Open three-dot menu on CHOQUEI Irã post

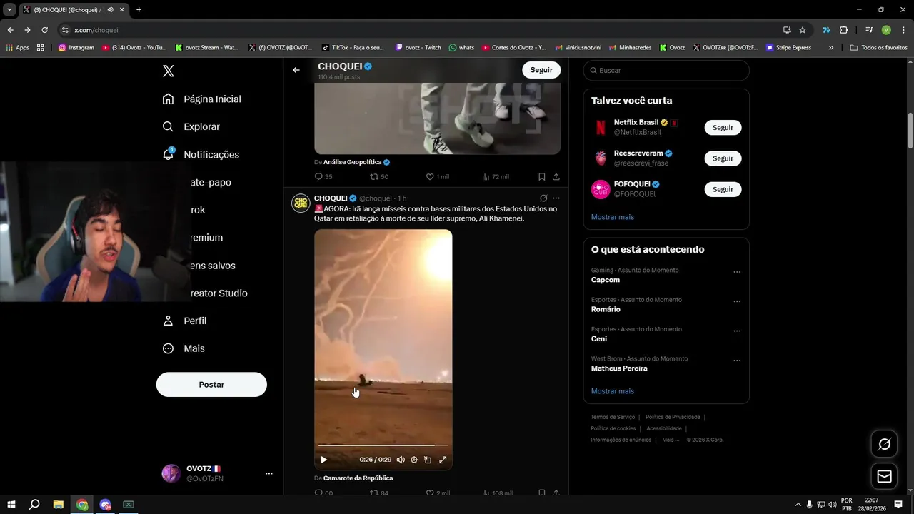(556, 198)
